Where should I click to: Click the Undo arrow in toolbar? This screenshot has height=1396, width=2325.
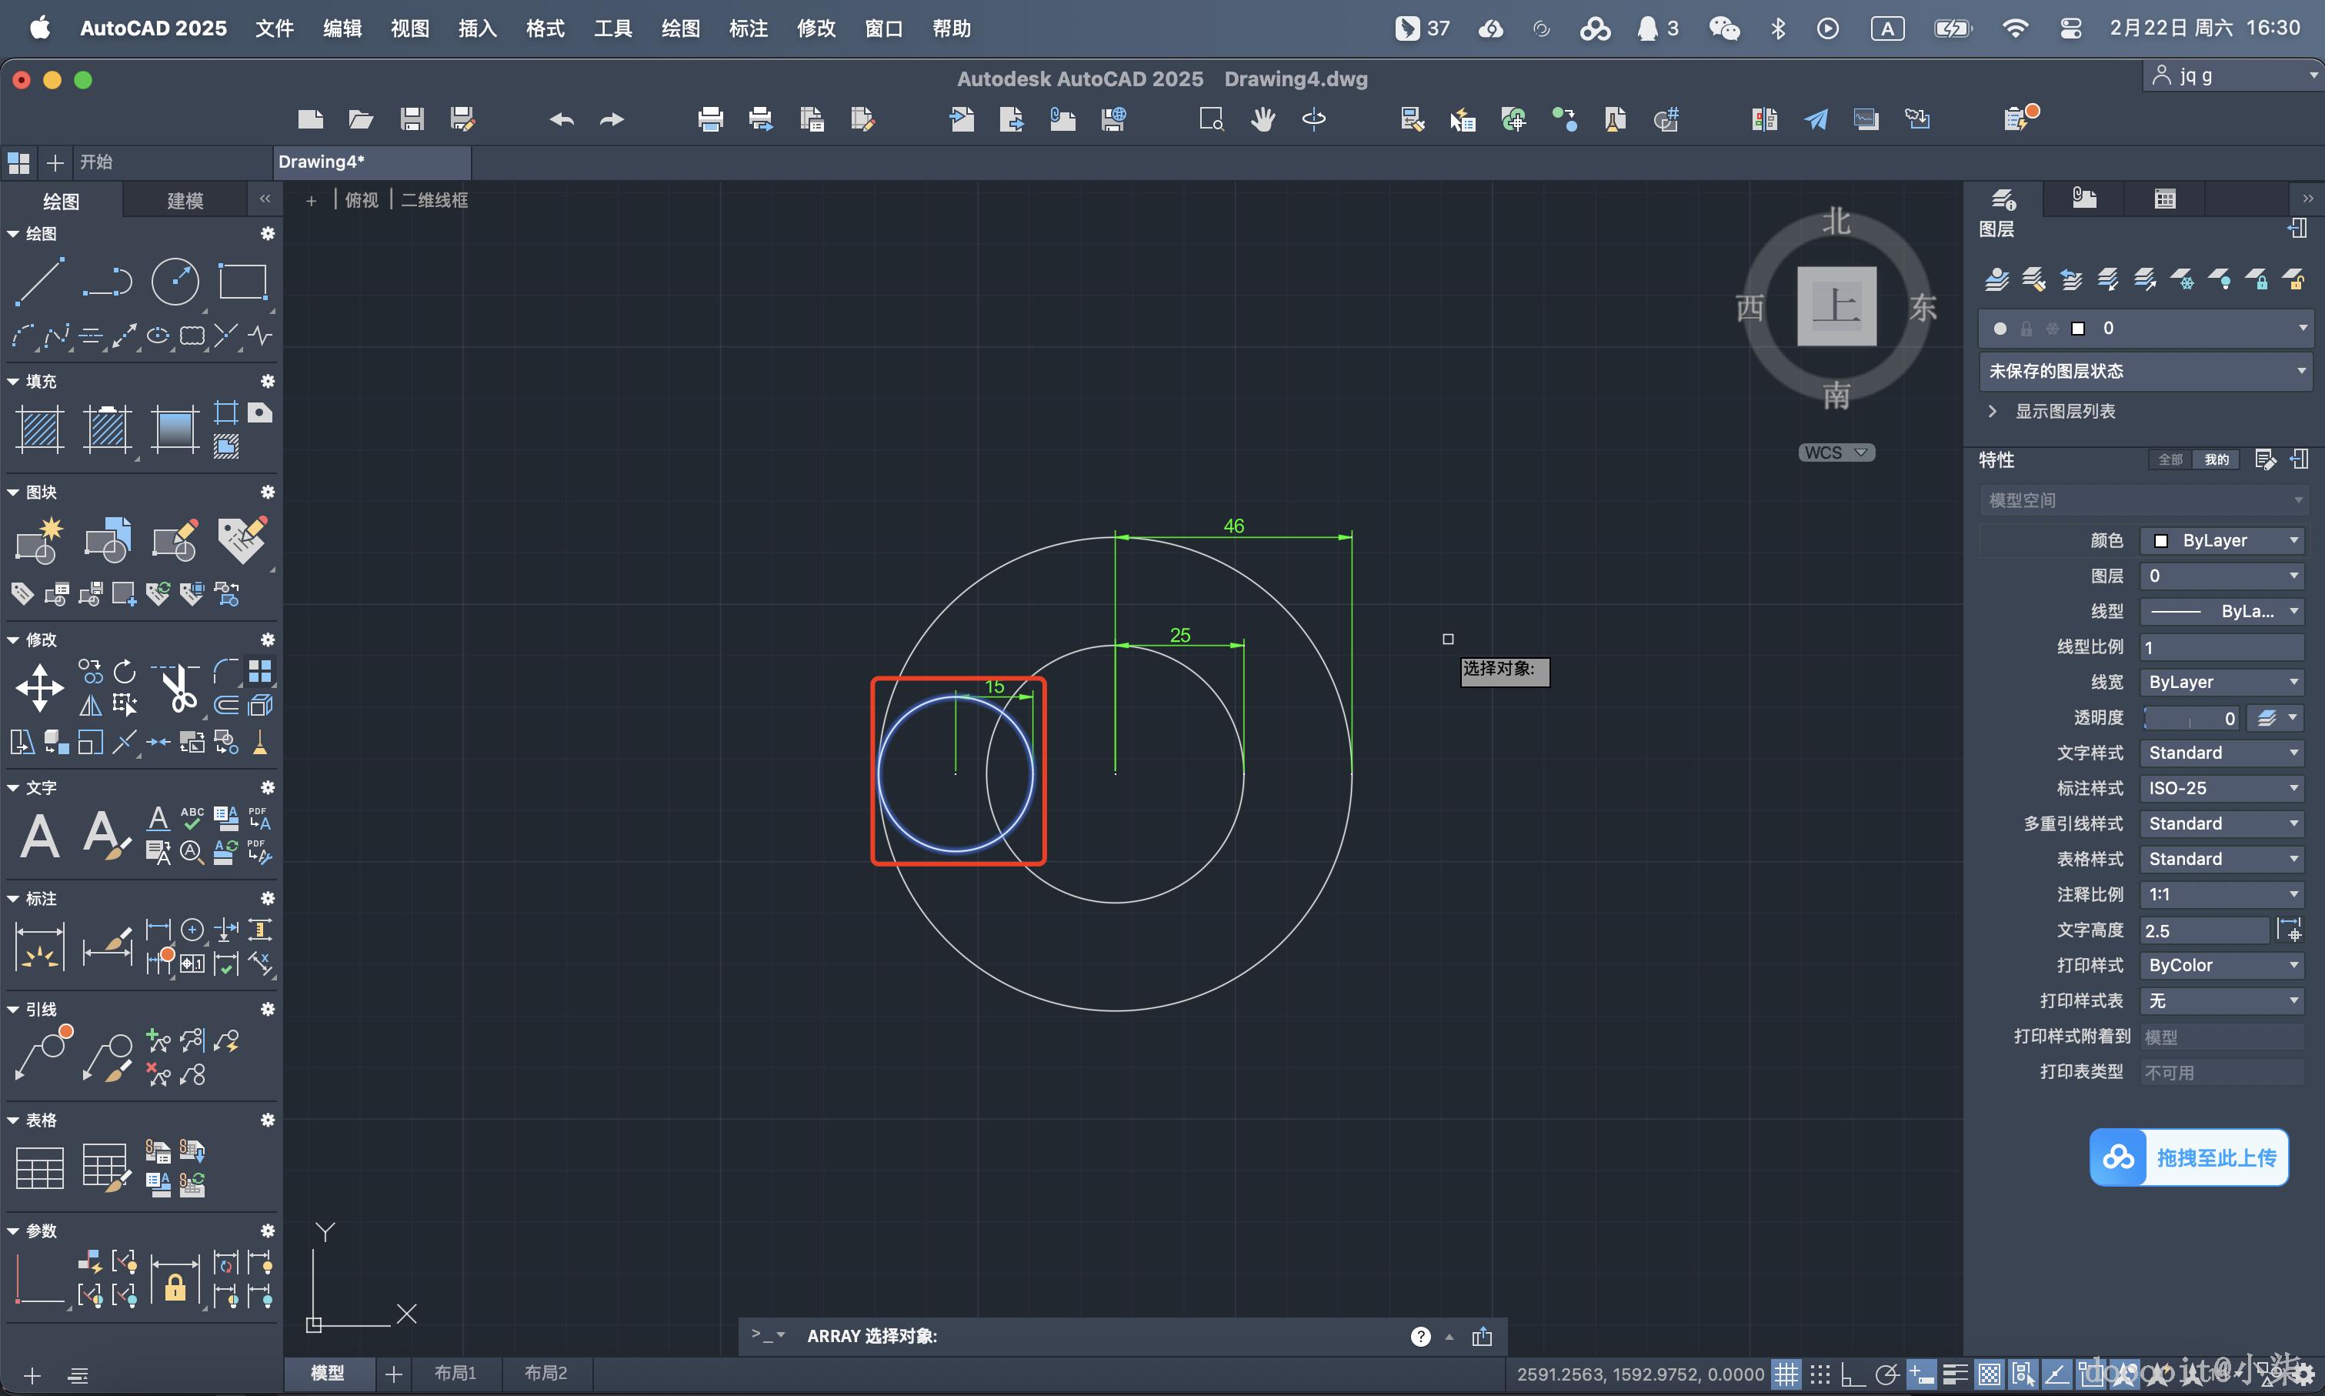click(x=562, y=119)
